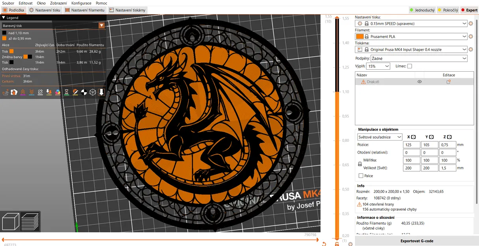
Task: Open print settings gear next to 0.15mm SPEED
Action: [x=471, y=24]
